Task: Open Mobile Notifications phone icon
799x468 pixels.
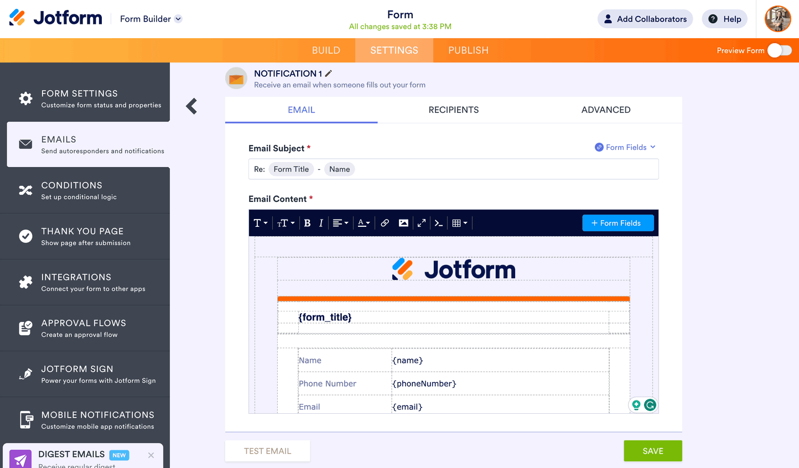Action: click(26, 420)
